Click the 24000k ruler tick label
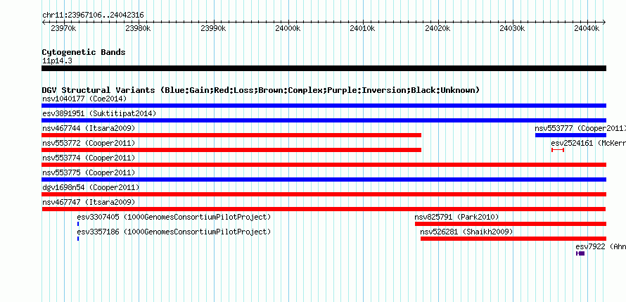This screenshot has width=626, height=302. tap(288, 28)
